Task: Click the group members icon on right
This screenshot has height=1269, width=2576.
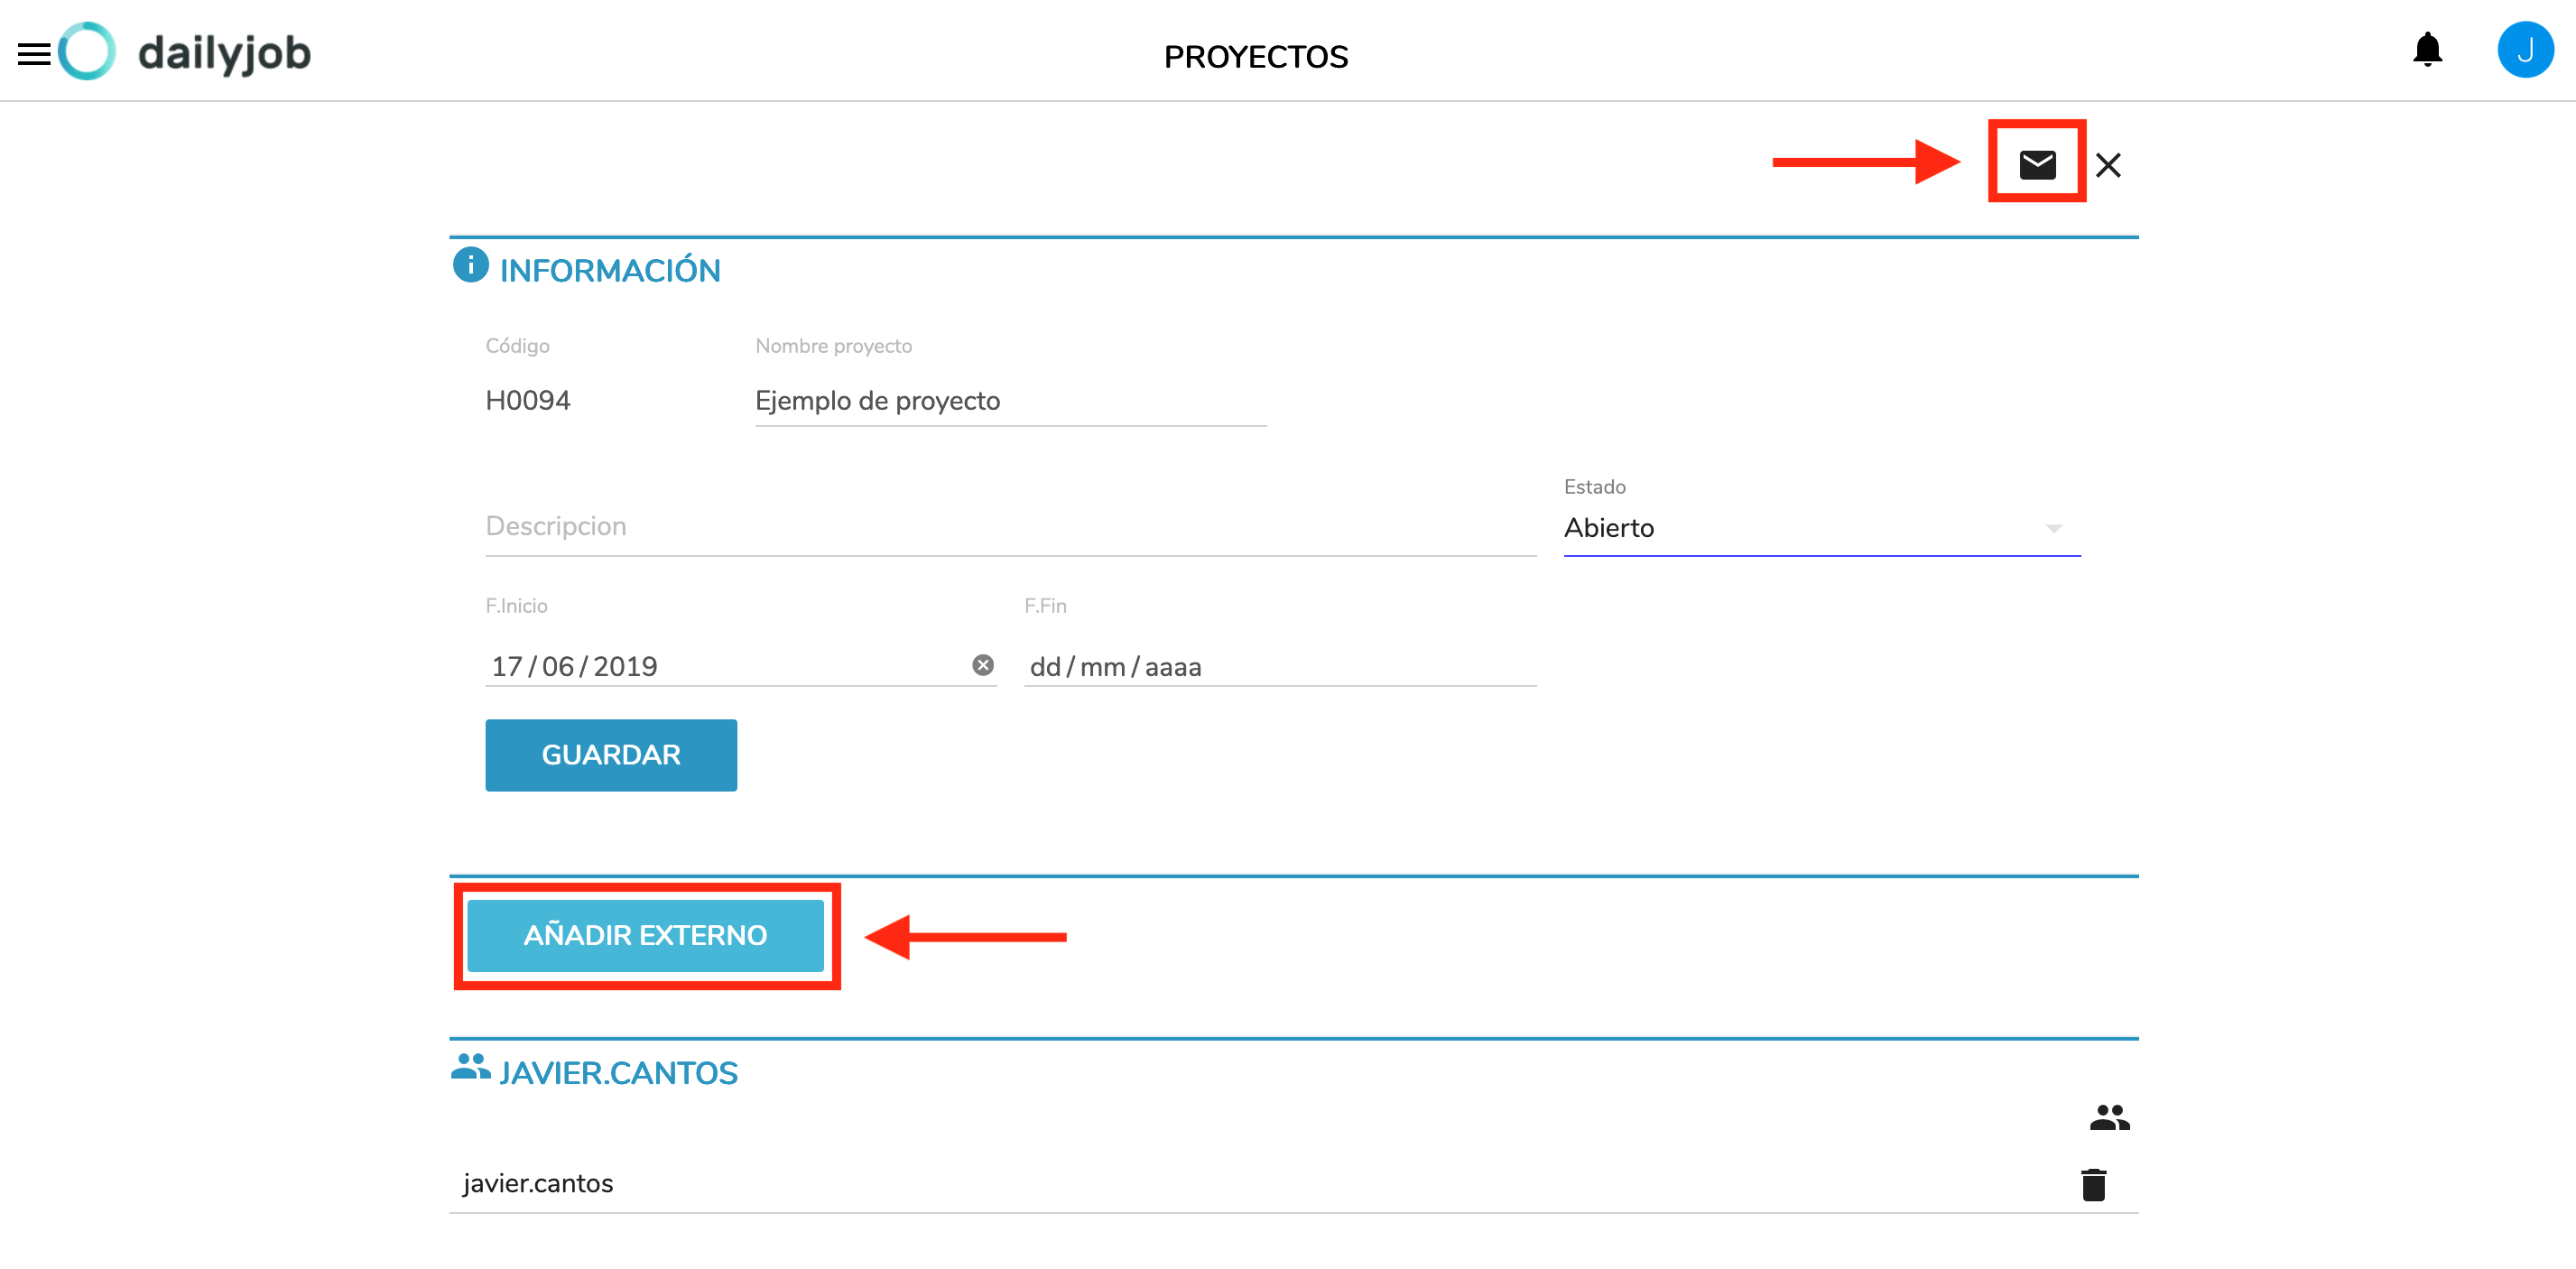Action: point(2109,1117)
